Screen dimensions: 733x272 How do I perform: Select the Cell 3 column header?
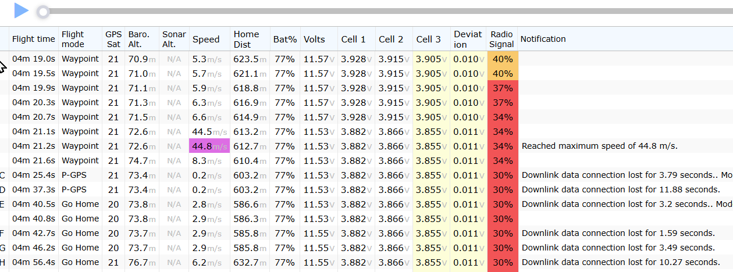tap(429, 40)
